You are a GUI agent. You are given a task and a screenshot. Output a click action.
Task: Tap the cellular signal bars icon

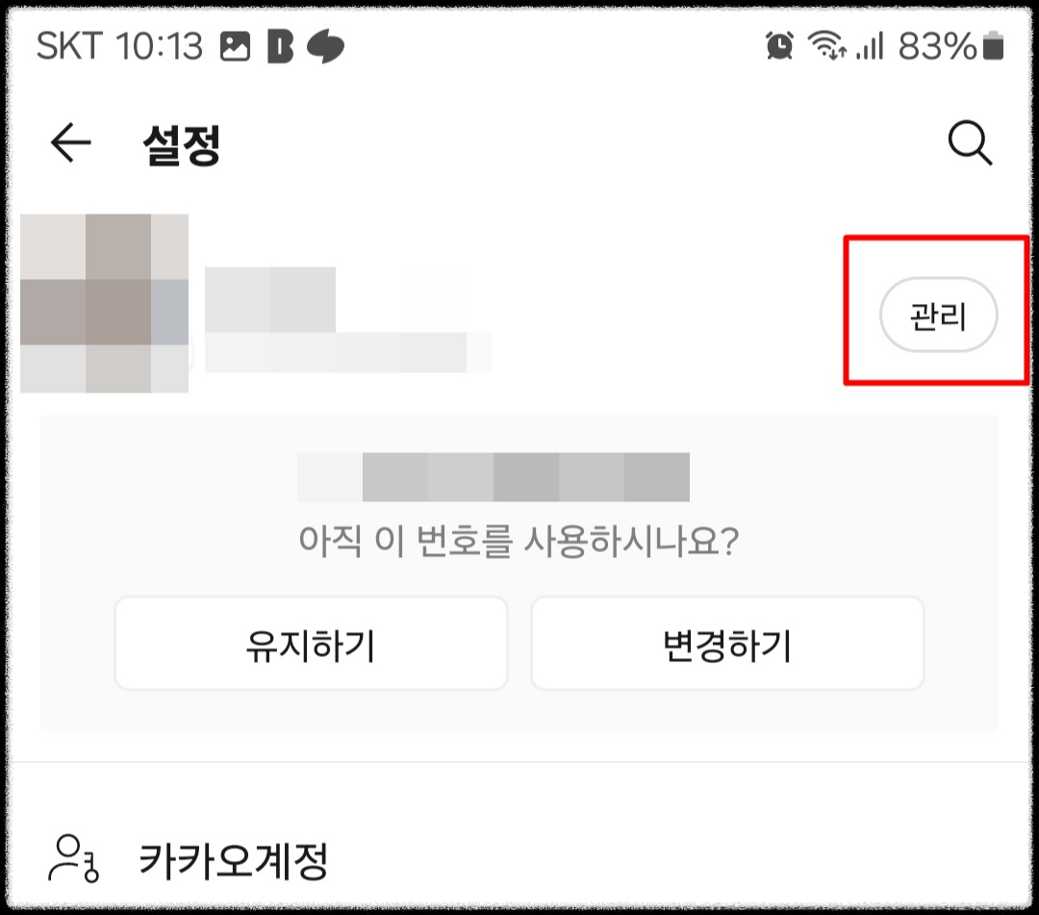(870, 46)
